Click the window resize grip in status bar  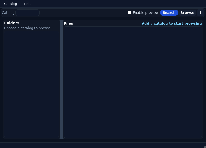point(204,146)
